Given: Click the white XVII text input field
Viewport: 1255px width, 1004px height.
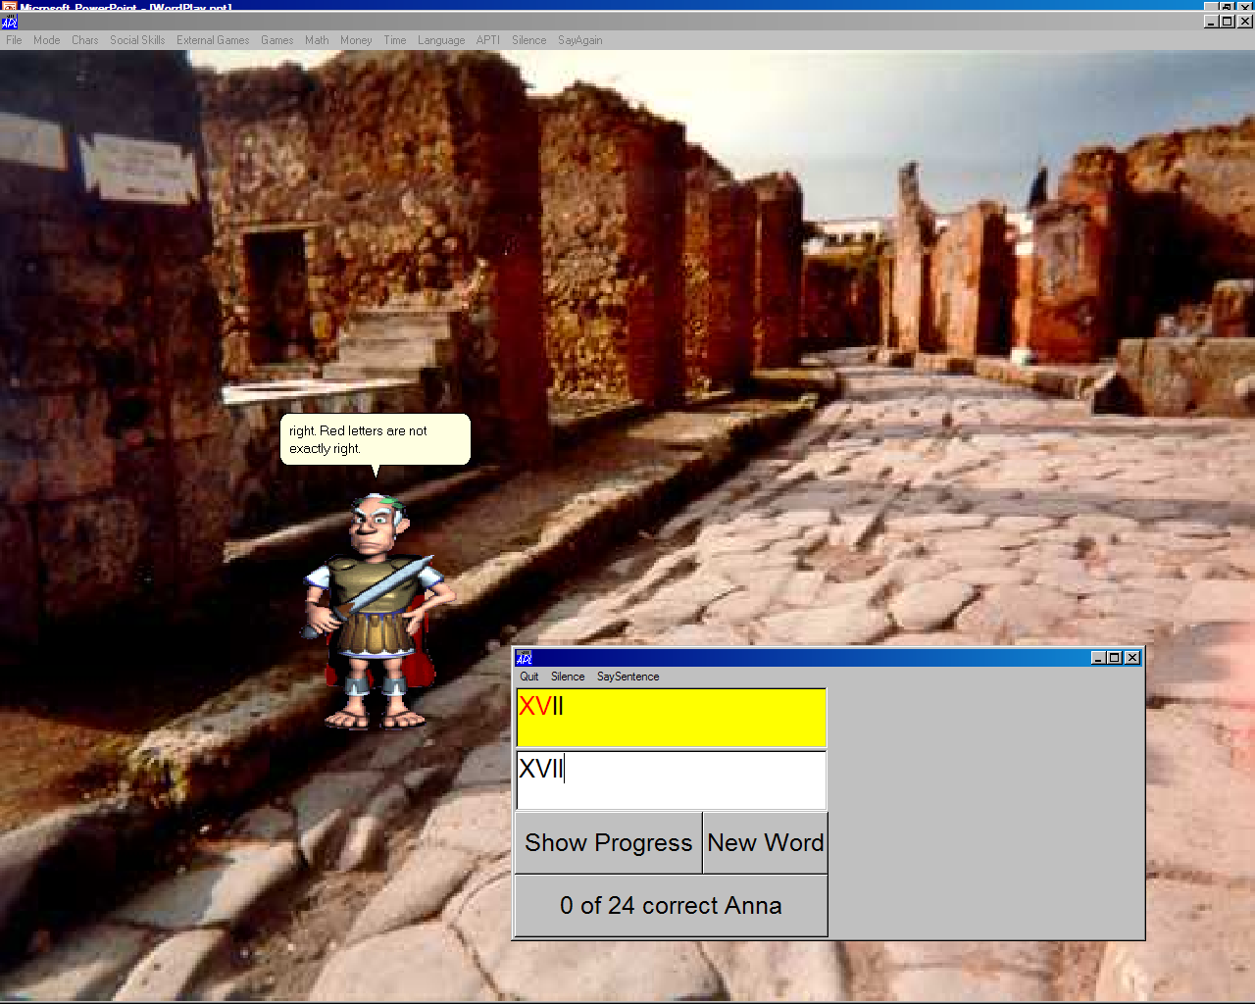Looking at the screenshot, I should (672, 780).
